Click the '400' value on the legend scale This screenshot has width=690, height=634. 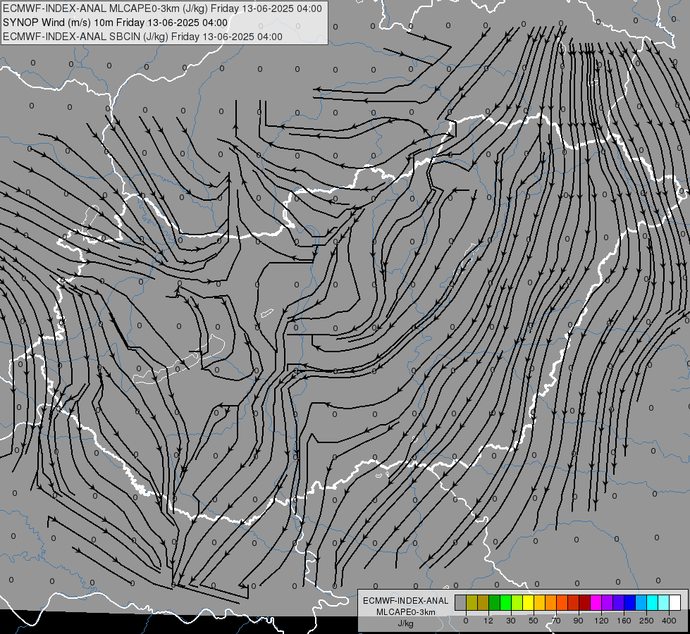pyautogui.click(x=669, y=621)
